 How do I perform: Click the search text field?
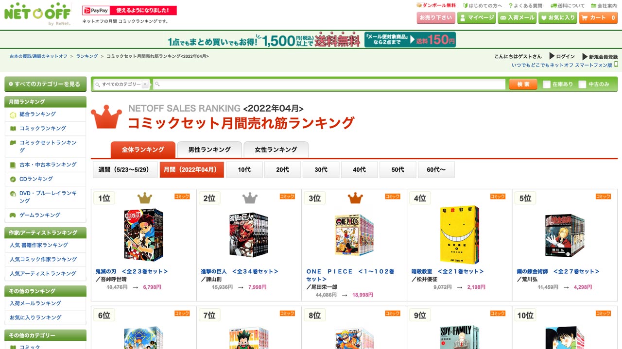(x=329, y=84)
